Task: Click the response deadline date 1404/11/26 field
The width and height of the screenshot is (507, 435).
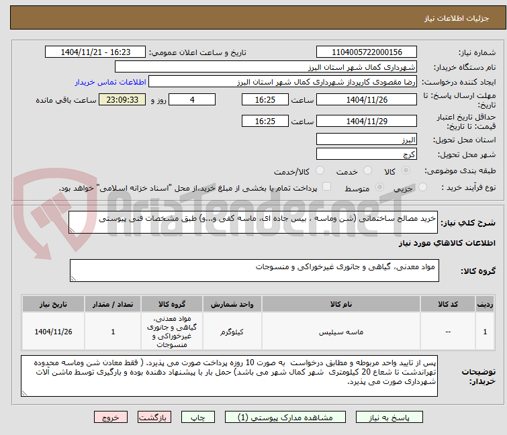Action: [367, 99]
